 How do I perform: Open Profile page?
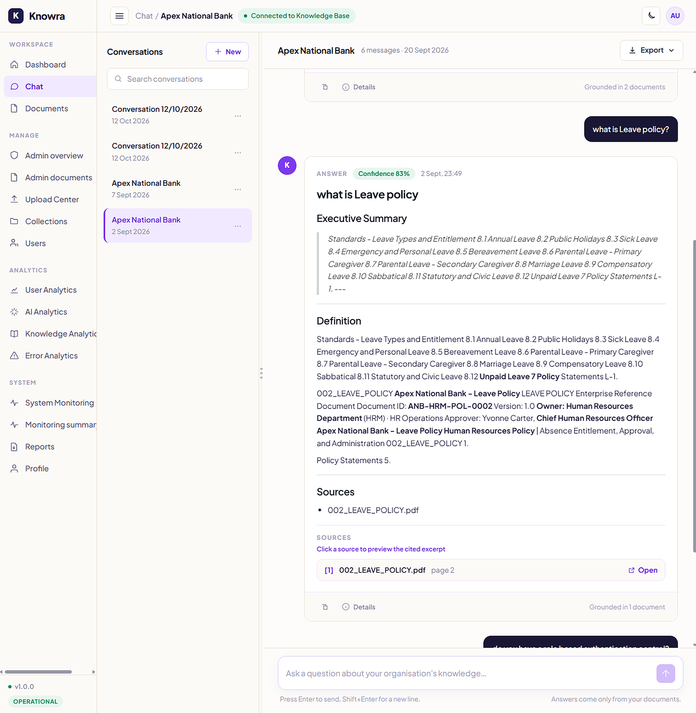(50, 468)
